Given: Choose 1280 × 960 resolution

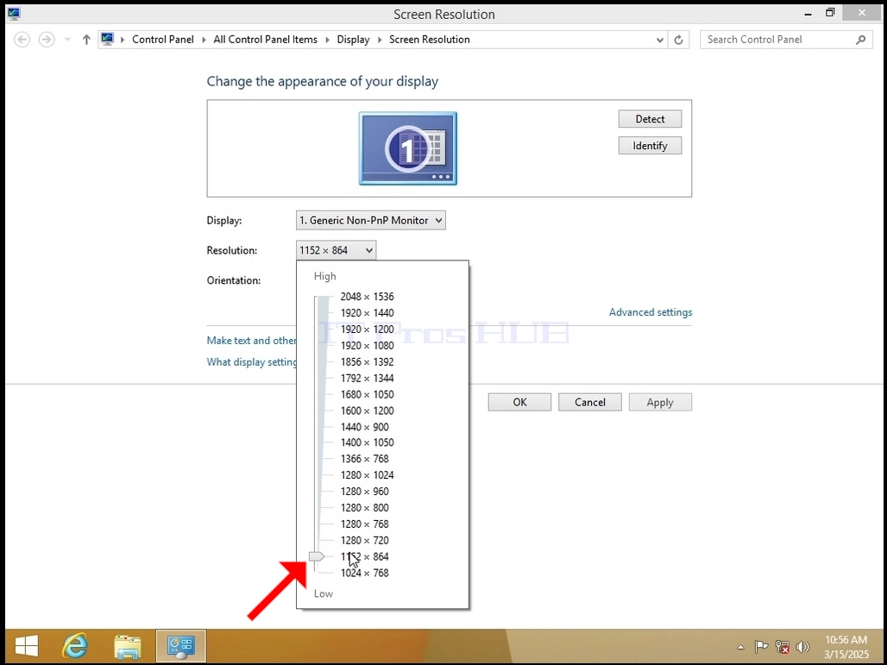Looking at the screenshot, I should 365,492.
